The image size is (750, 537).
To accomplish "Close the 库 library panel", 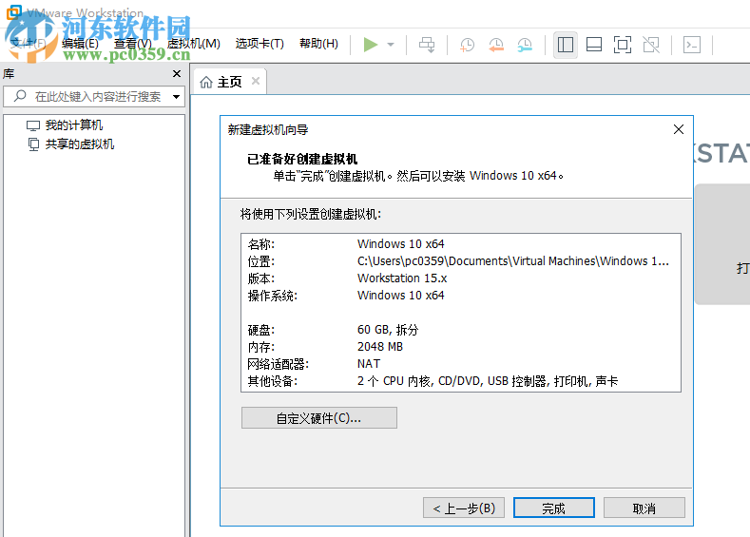I will [177, 73].
